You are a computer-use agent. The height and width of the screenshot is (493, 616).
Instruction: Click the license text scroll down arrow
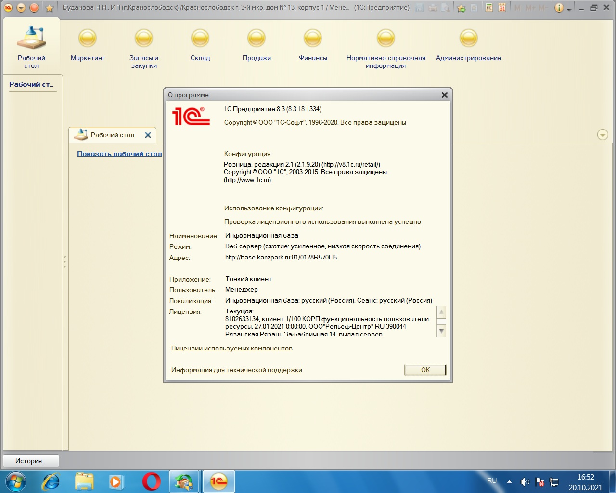(x=441, y=331)
